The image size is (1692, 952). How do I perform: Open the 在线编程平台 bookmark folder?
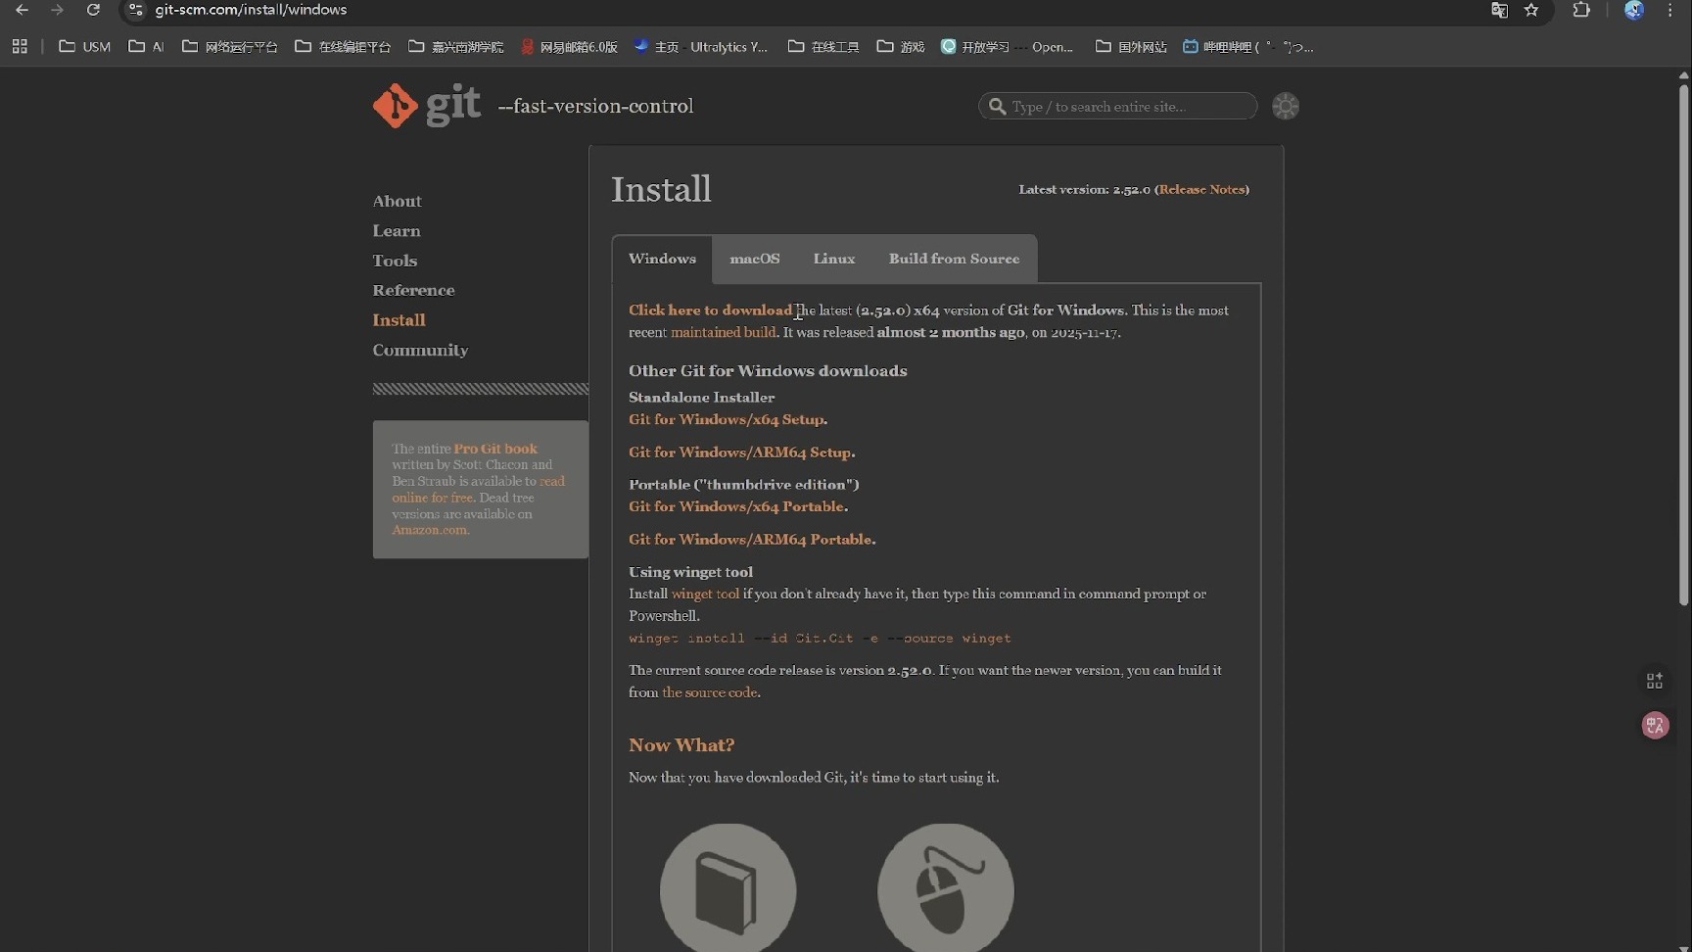coord(343,46)
